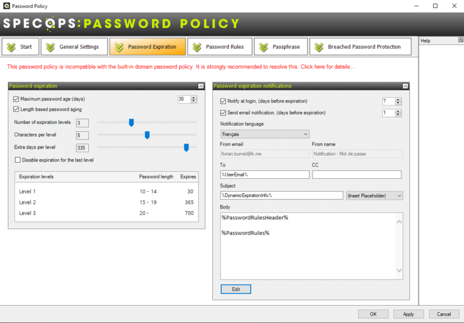Open the Passphrase tab
464x323 pixels.
click(281, 47)
